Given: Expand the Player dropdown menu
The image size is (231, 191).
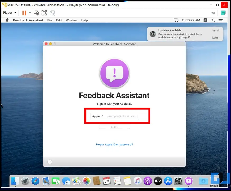Looking at the screenshot, I should coord(10,13).
